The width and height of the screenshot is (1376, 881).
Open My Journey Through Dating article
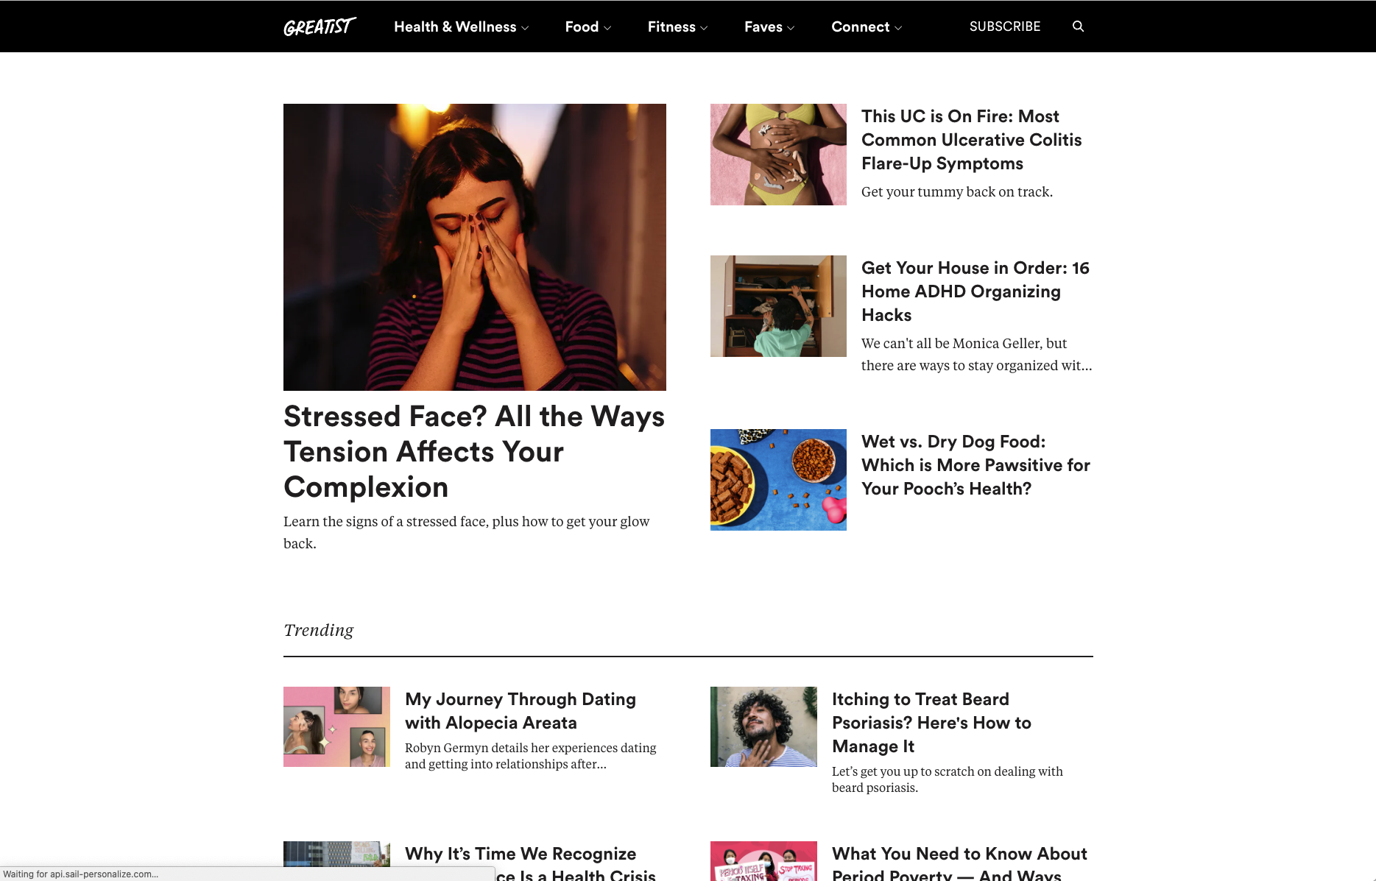tap(521, 711)
